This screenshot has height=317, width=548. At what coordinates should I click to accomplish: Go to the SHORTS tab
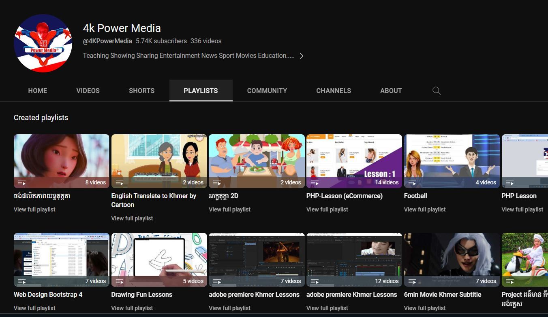coord(142,91)
